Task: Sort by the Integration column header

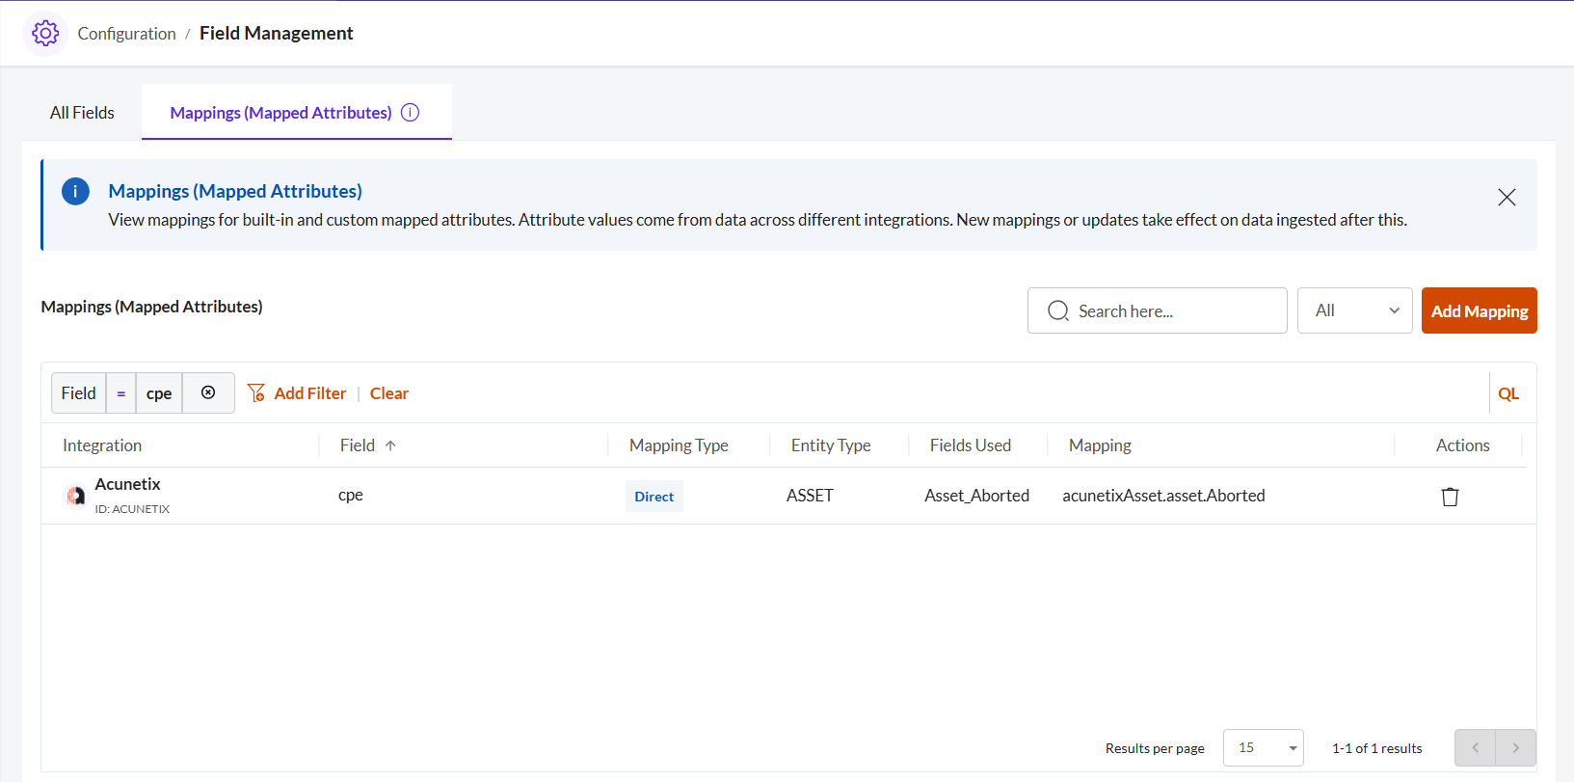Action: click(x=102, y=445)
